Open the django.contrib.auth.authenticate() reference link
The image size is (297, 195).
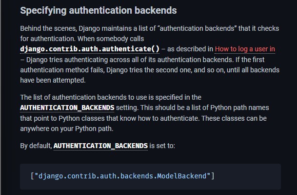tap(90, 49)
